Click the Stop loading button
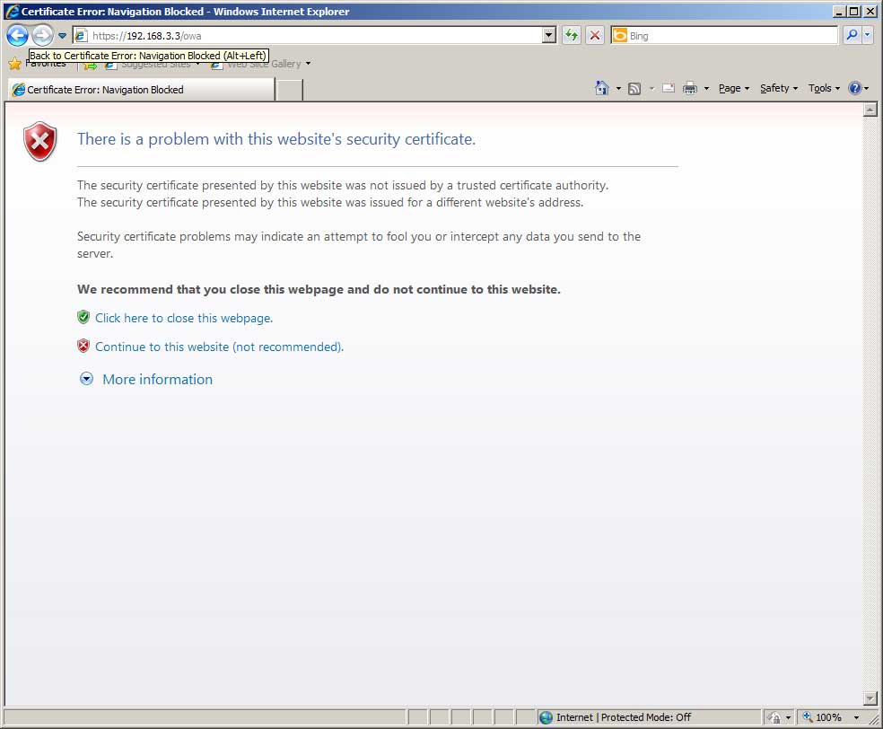This screenshot has width=883, height=729. 594,36
